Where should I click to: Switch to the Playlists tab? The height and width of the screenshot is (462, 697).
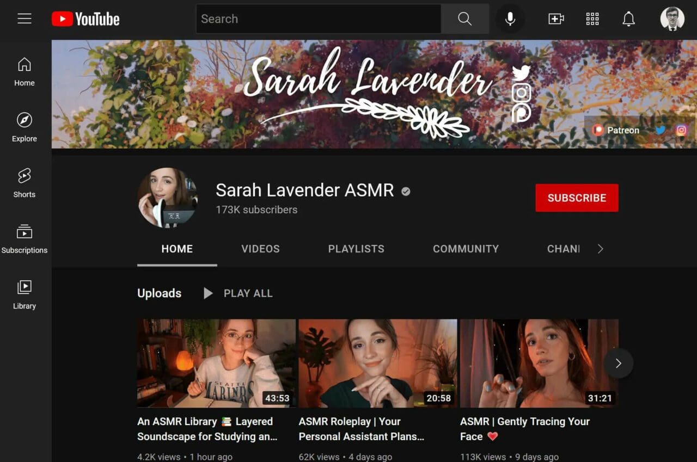(x=356, y=249)
